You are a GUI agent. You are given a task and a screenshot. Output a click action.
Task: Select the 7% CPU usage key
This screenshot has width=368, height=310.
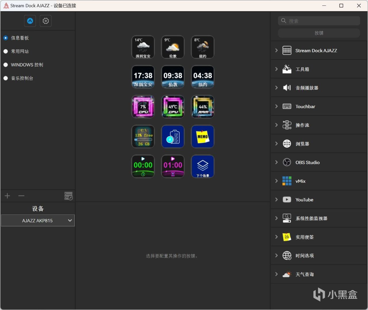(x=143, y=107)
